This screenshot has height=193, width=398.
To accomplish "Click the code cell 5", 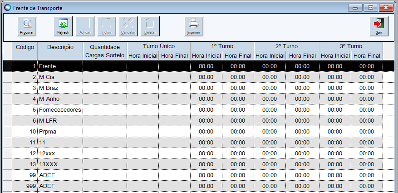I will 25,110.
